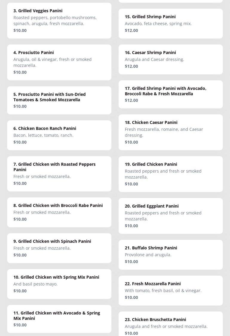The width and height of the screenshot is (230, 336).
Task: Pick Grilled Chicken with Broccoli Rabe Panini
Action: (59, 212)
